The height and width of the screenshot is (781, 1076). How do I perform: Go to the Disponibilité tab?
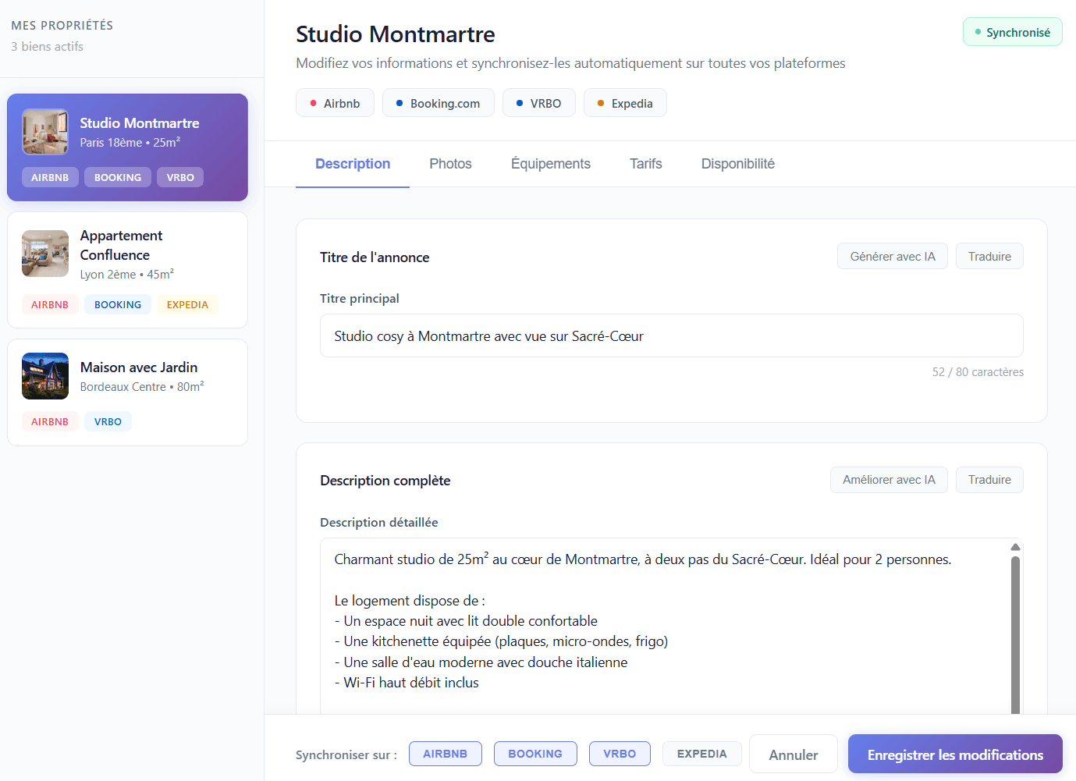738,164
